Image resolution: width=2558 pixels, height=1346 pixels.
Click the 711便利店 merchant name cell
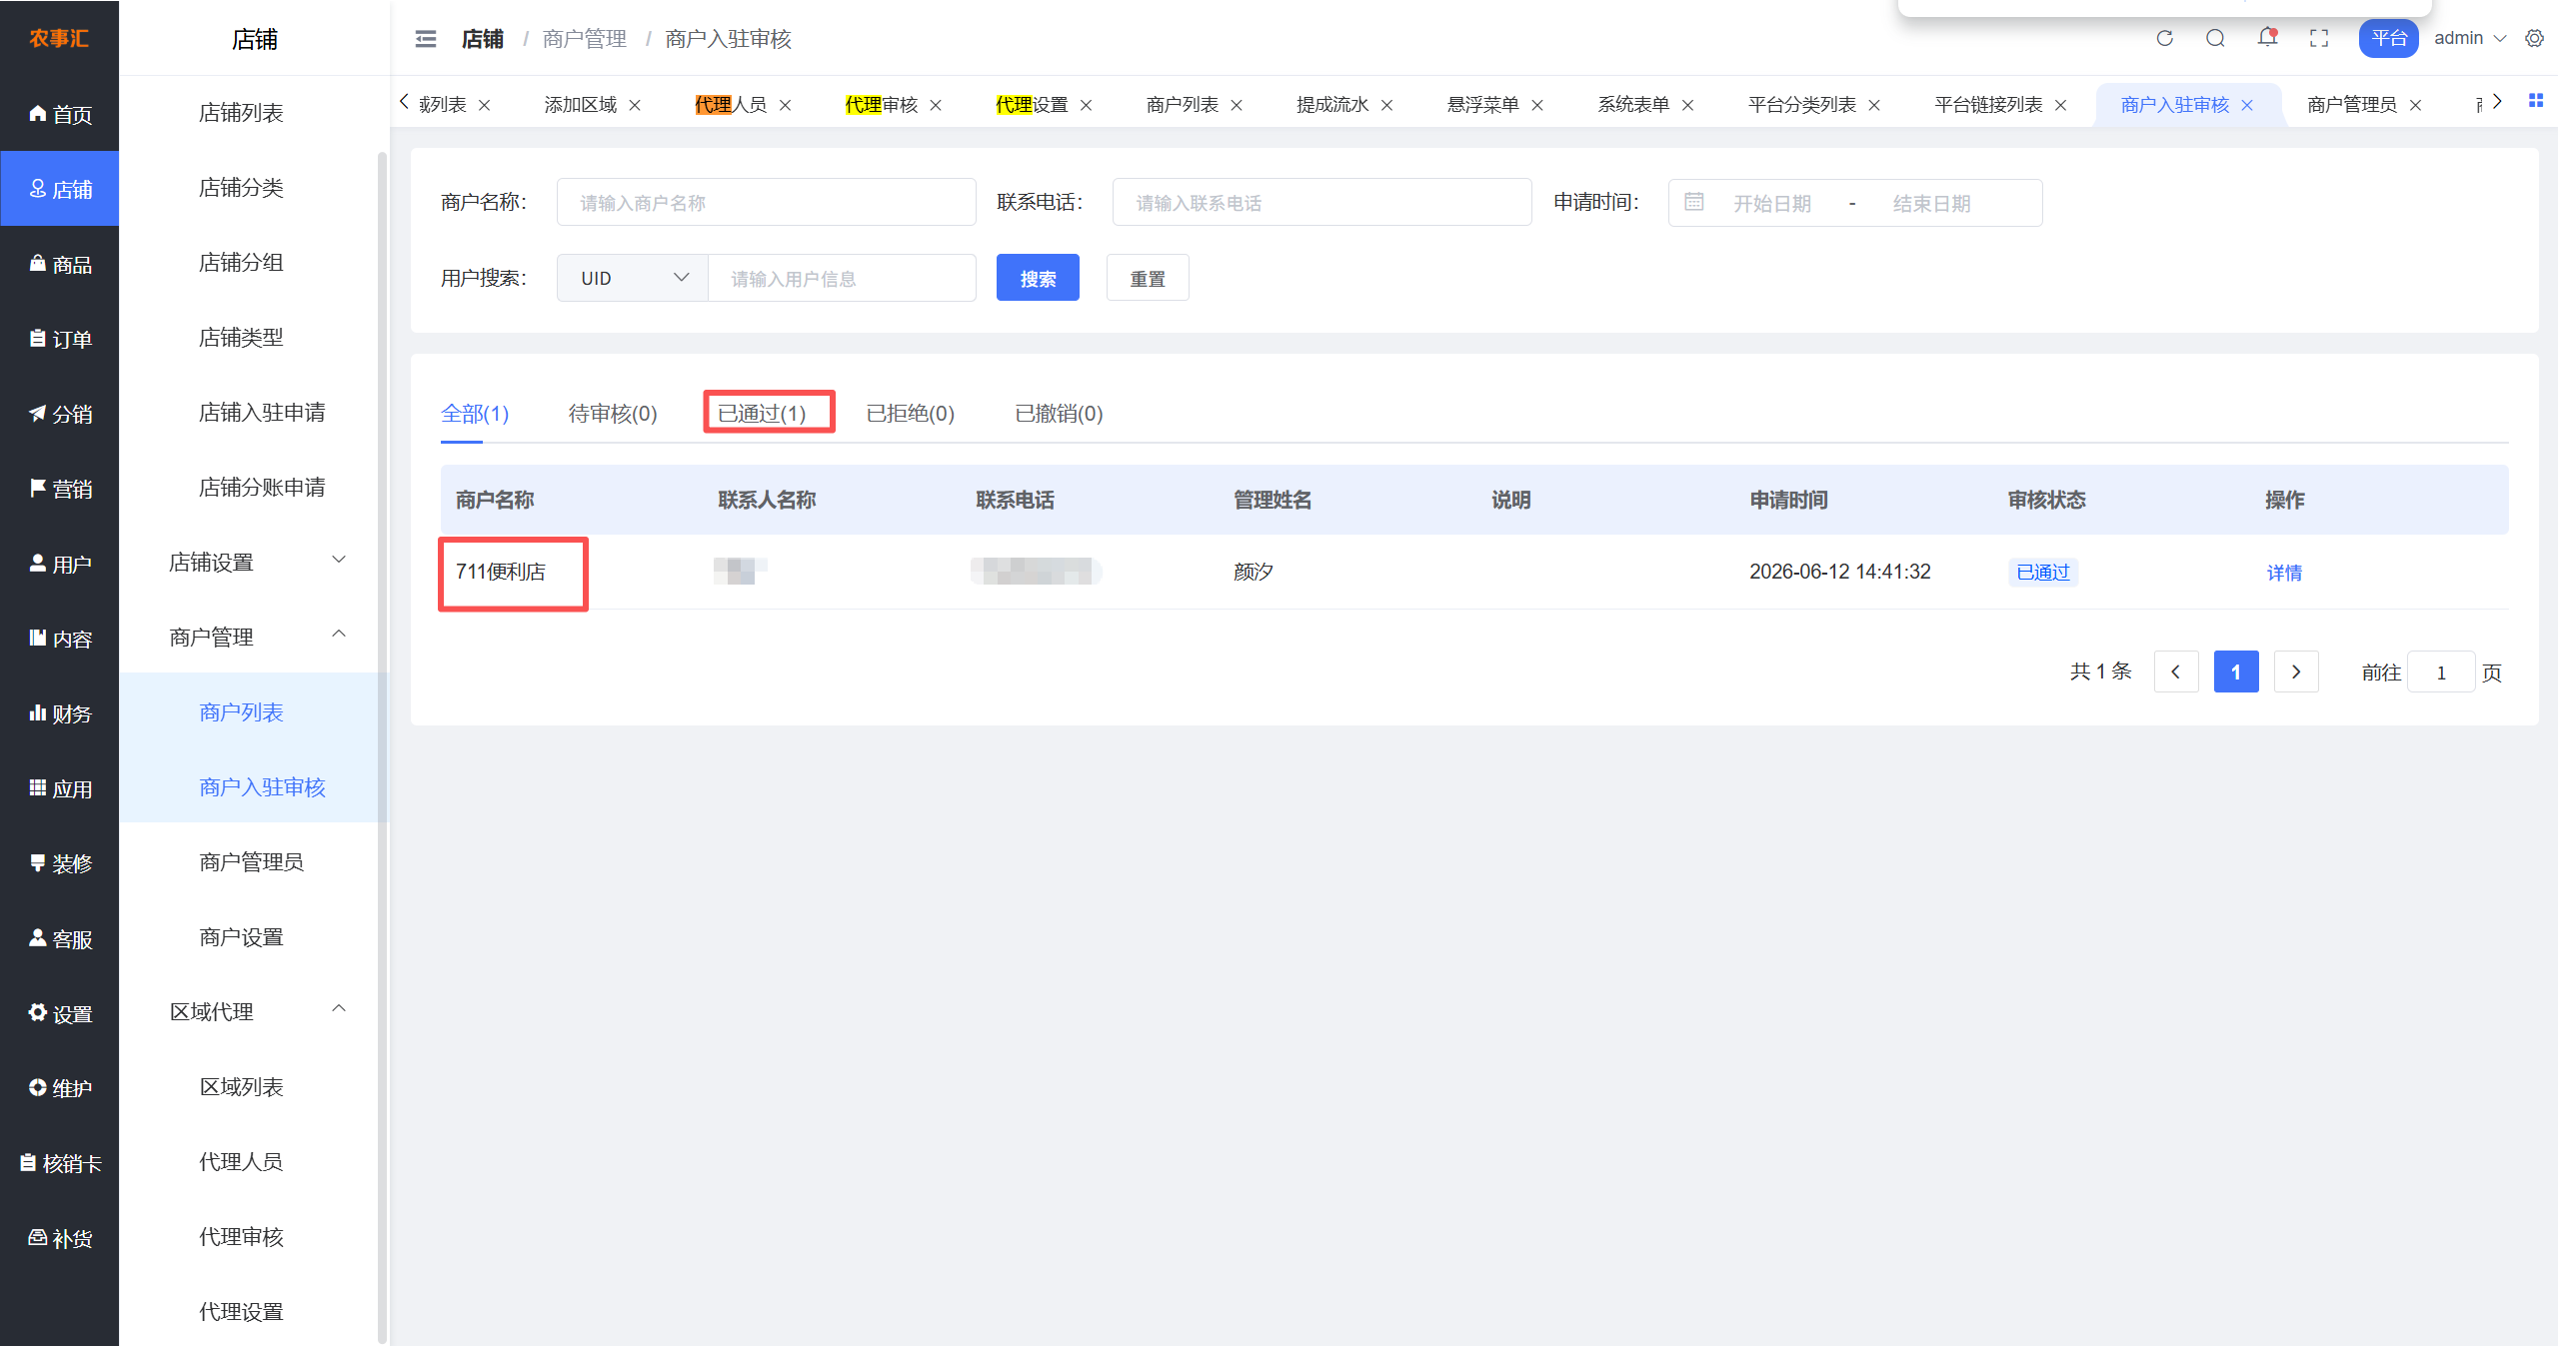point(501,572)
